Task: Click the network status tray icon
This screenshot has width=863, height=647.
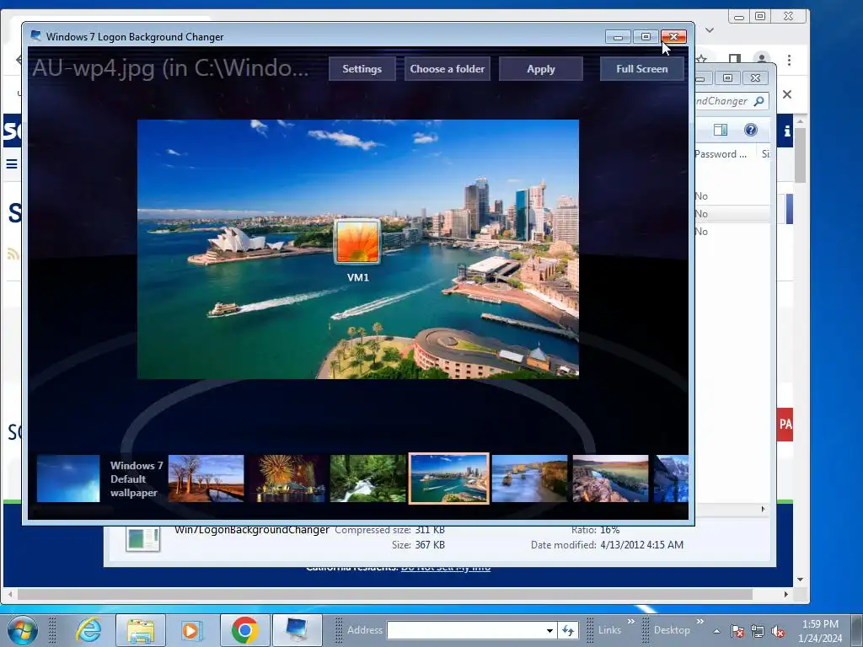Action: coord(758,631)
